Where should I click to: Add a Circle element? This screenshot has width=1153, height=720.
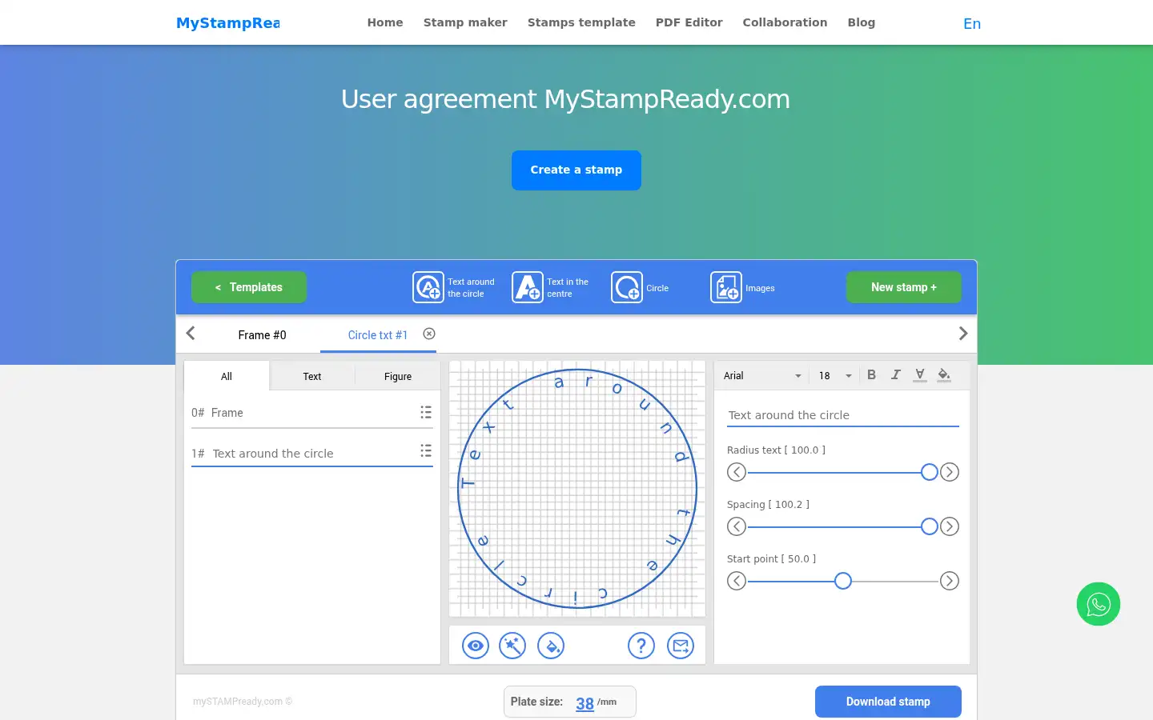pyautogui.click(x=640, y=287)
